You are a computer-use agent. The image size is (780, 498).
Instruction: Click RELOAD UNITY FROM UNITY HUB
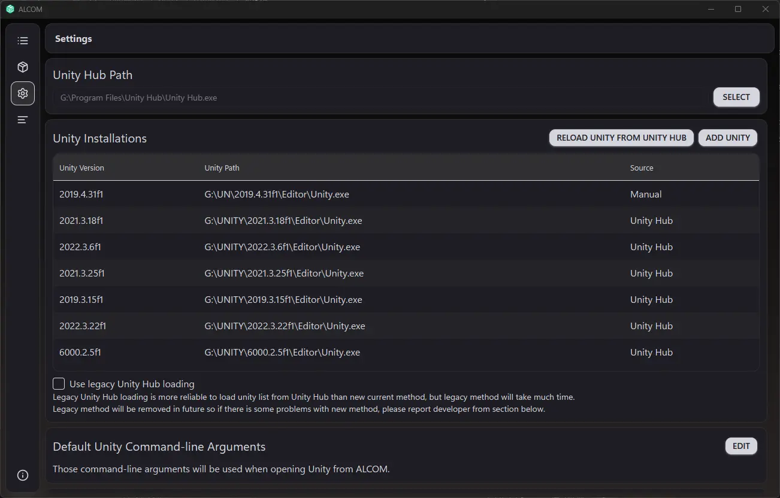(621, 138)
